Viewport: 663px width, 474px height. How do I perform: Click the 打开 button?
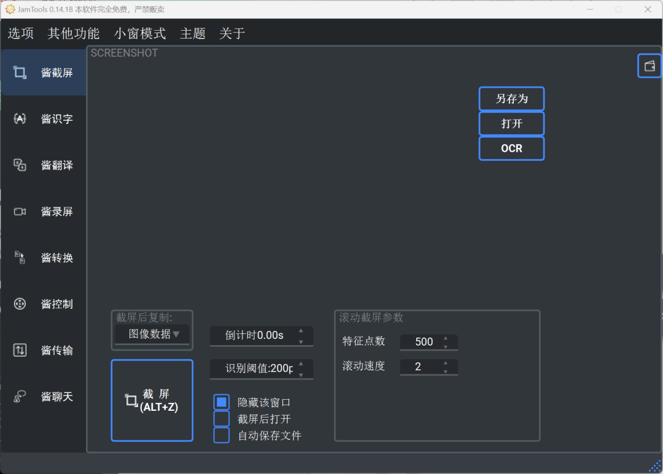coord(511,123)
